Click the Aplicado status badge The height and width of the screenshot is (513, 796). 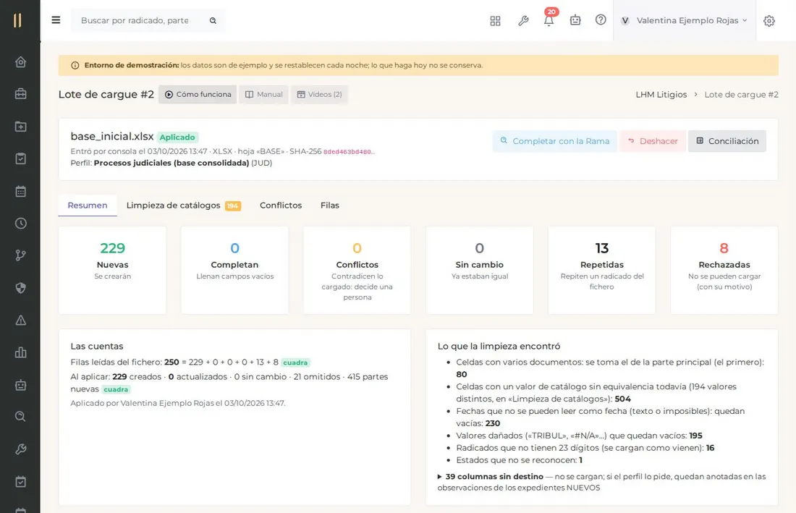pos(177,137)
